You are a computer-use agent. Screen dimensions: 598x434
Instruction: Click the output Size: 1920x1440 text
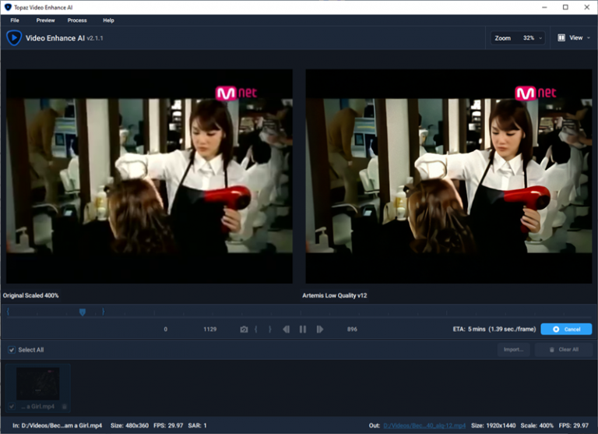click(493, 425)
